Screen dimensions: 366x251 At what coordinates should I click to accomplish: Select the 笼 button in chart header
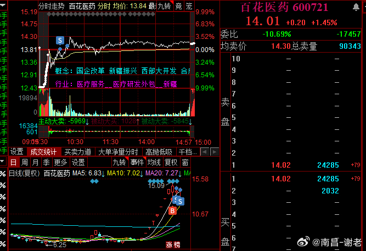coord(189,6)
